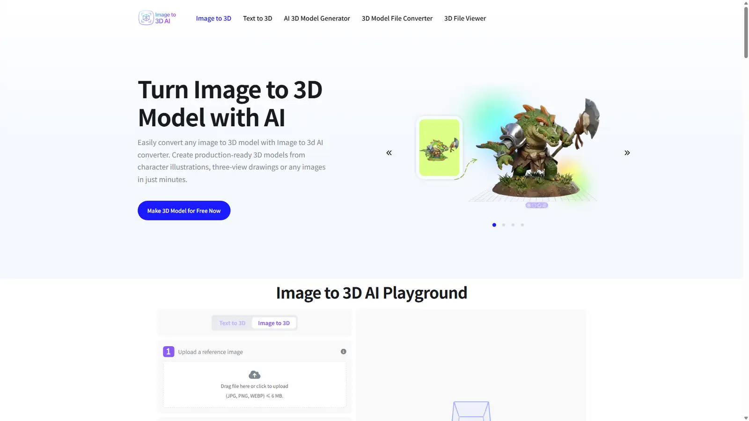Click the green lizard source image thumbnail
The width and height of the screenshot is (749, 421).
pyautogui.click(x=439, y=147)
